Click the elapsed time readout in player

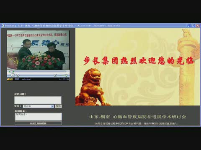(x=64, y=79)
